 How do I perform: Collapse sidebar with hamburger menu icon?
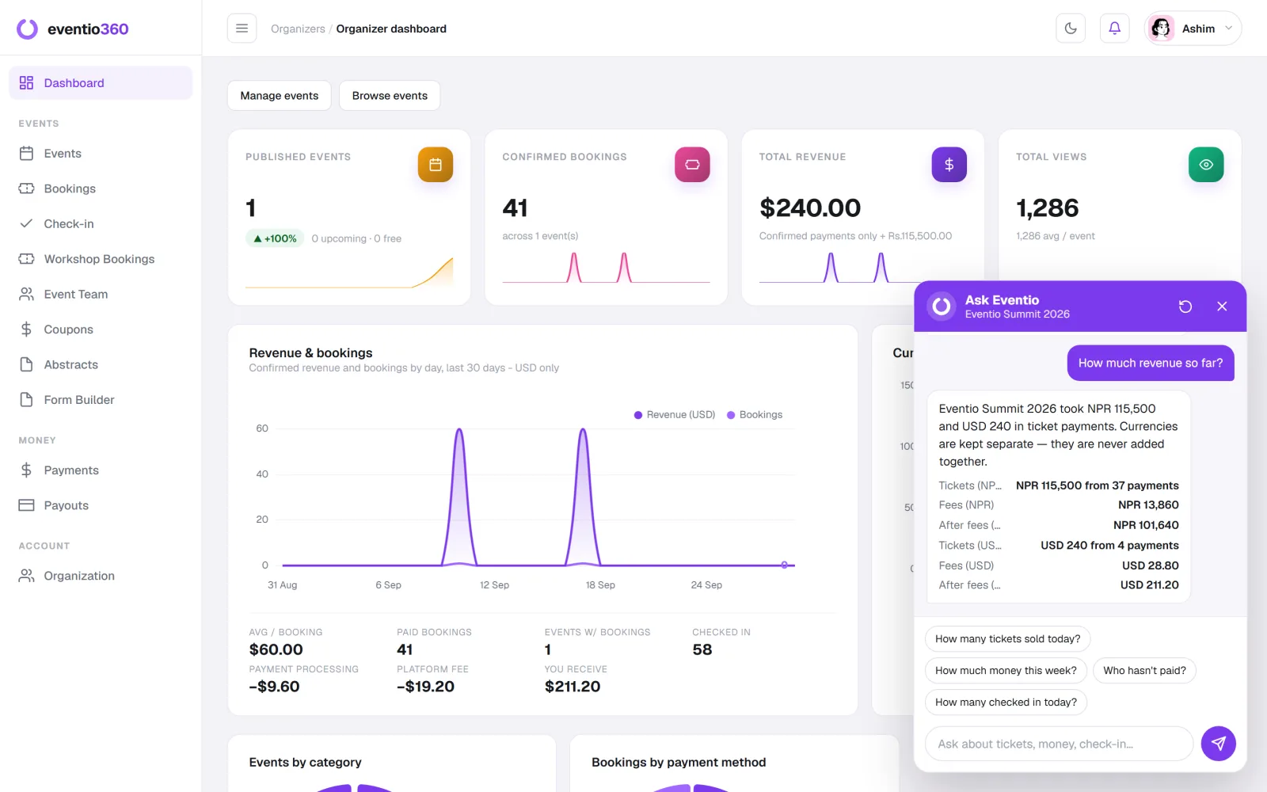coord(242,29)
